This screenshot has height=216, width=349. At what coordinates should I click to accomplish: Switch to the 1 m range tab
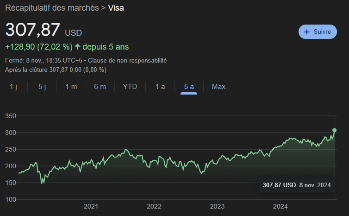point(71,87)
